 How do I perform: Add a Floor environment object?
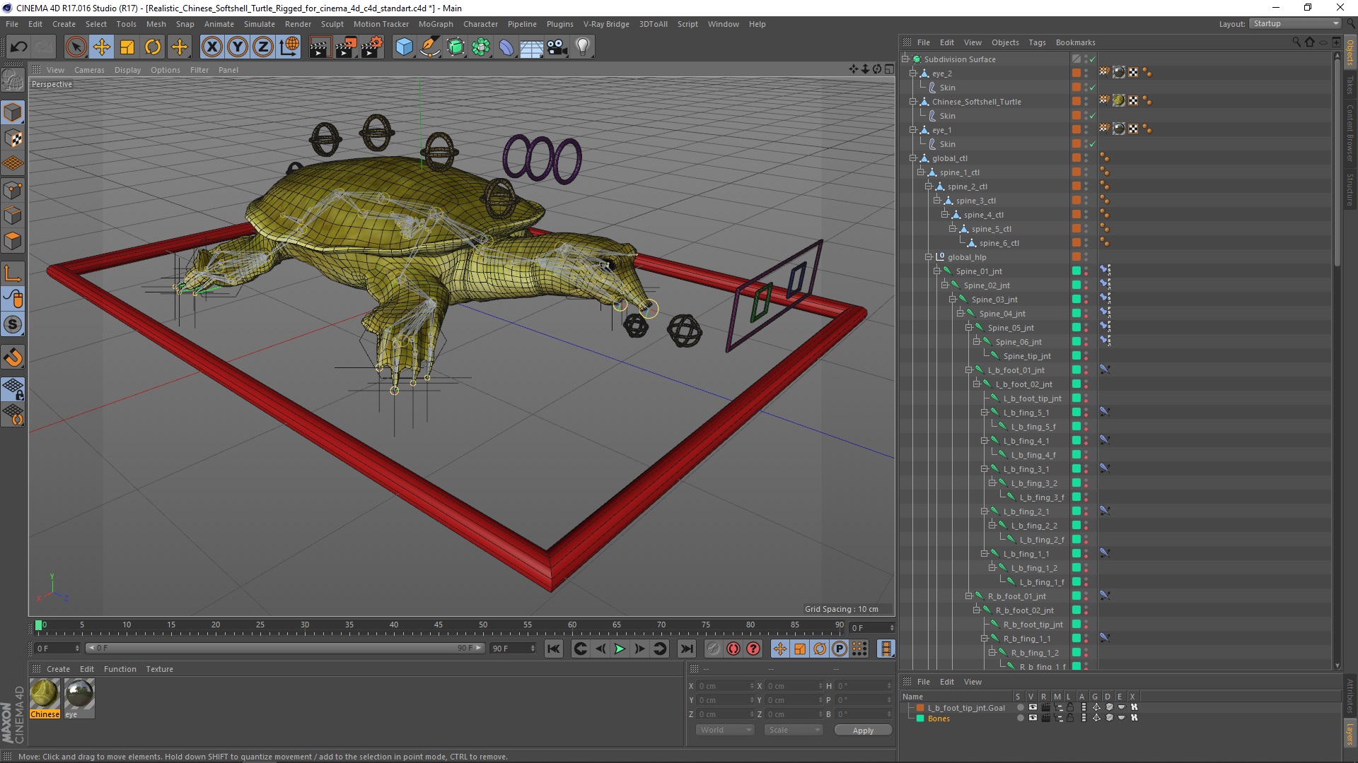[532, 47]
